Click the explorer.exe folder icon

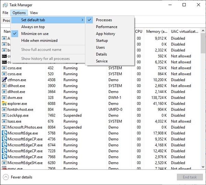tap(4, 103)
